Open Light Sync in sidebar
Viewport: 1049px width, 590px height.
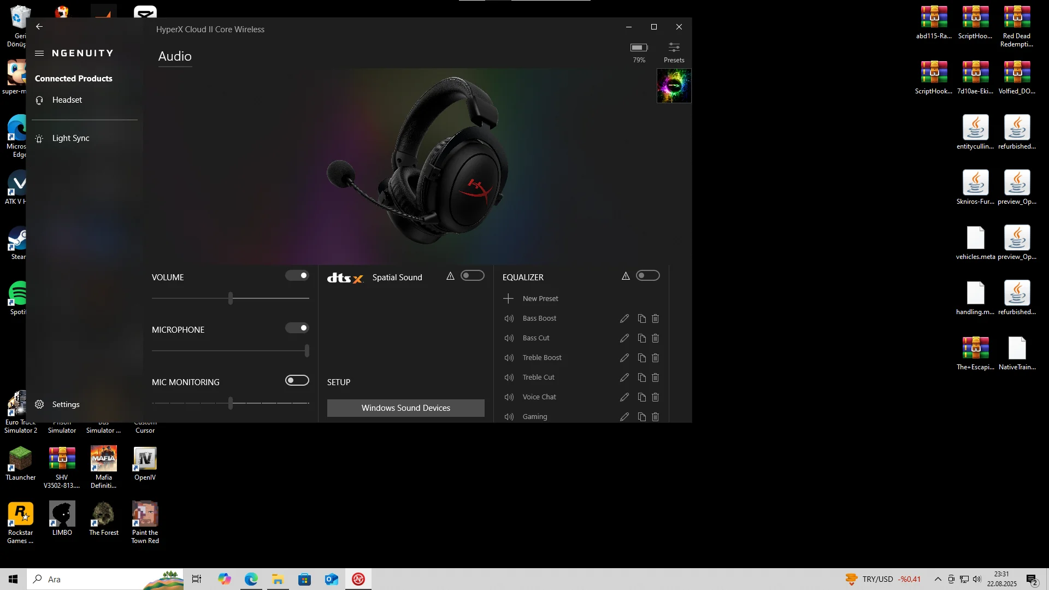(x=70, y=138)
